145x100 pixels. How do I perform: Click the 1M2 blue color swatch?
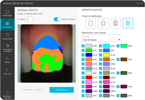(x=106, y=50)
